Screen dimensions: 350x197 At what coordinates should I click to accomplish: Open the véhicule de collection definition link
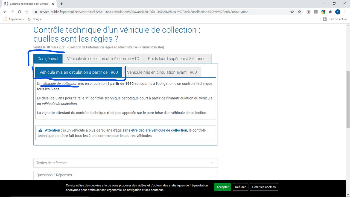point(60,83)
